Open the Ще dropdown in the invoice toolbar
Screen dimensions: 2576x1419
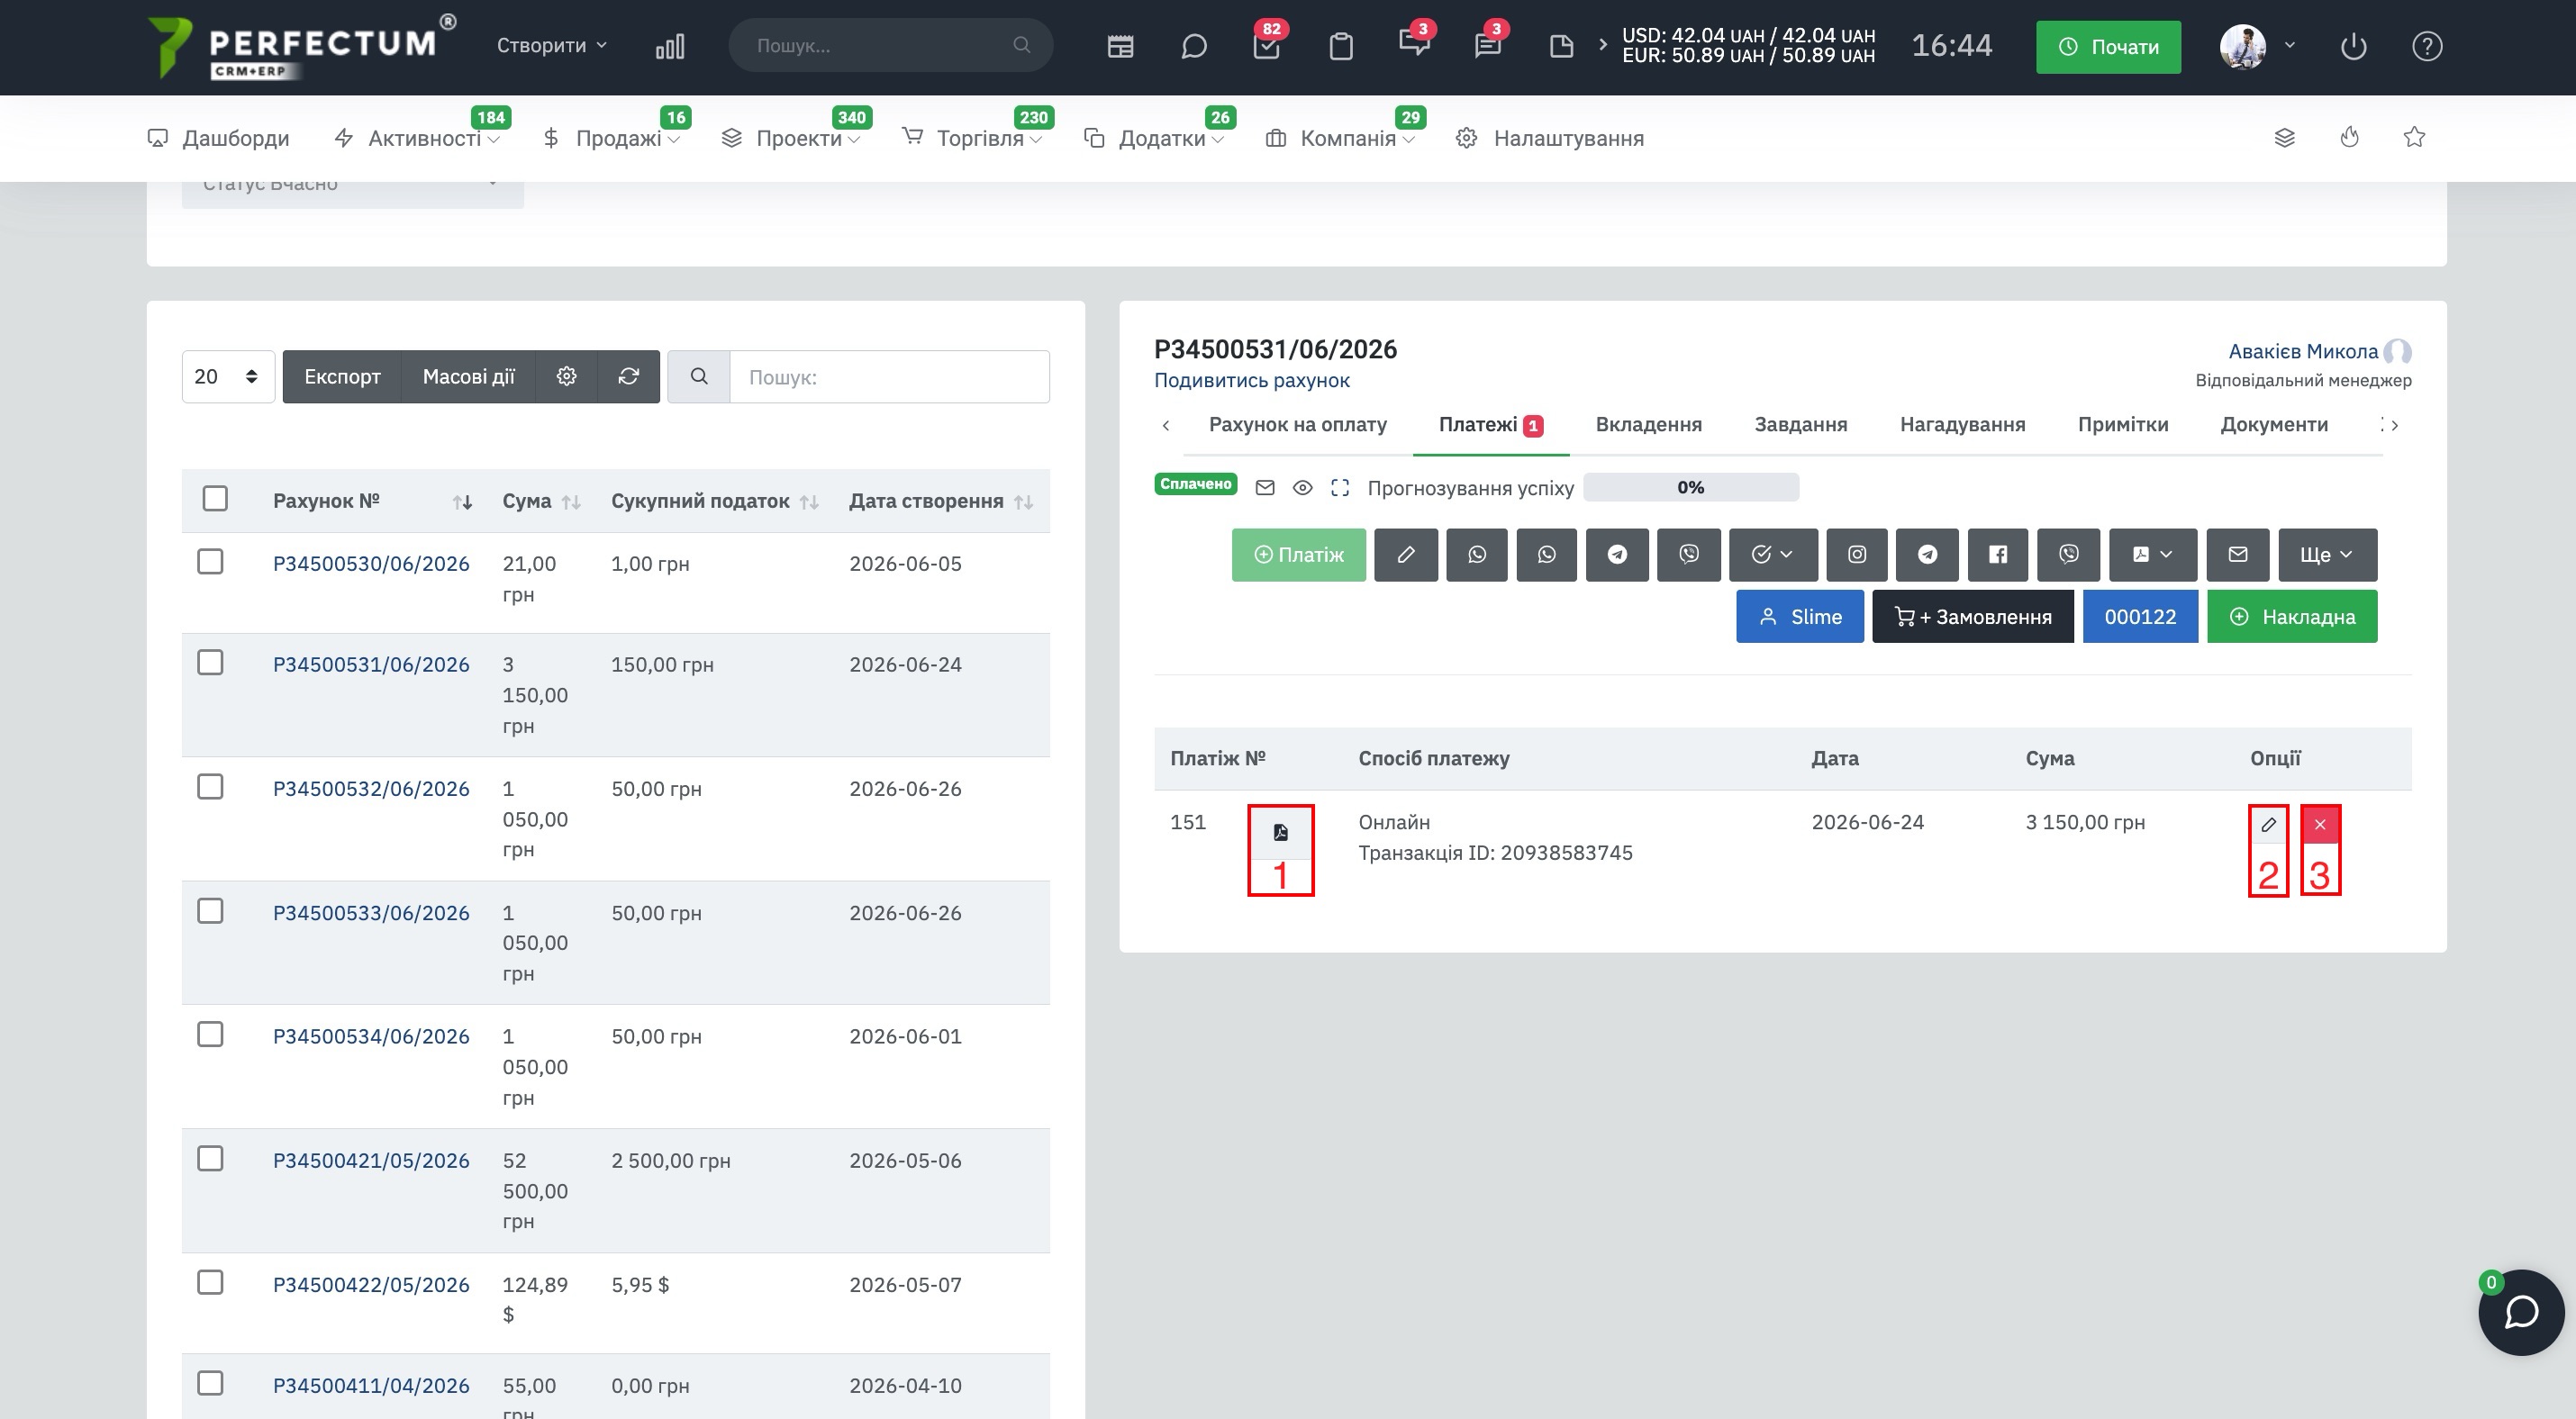point(2327,555)
